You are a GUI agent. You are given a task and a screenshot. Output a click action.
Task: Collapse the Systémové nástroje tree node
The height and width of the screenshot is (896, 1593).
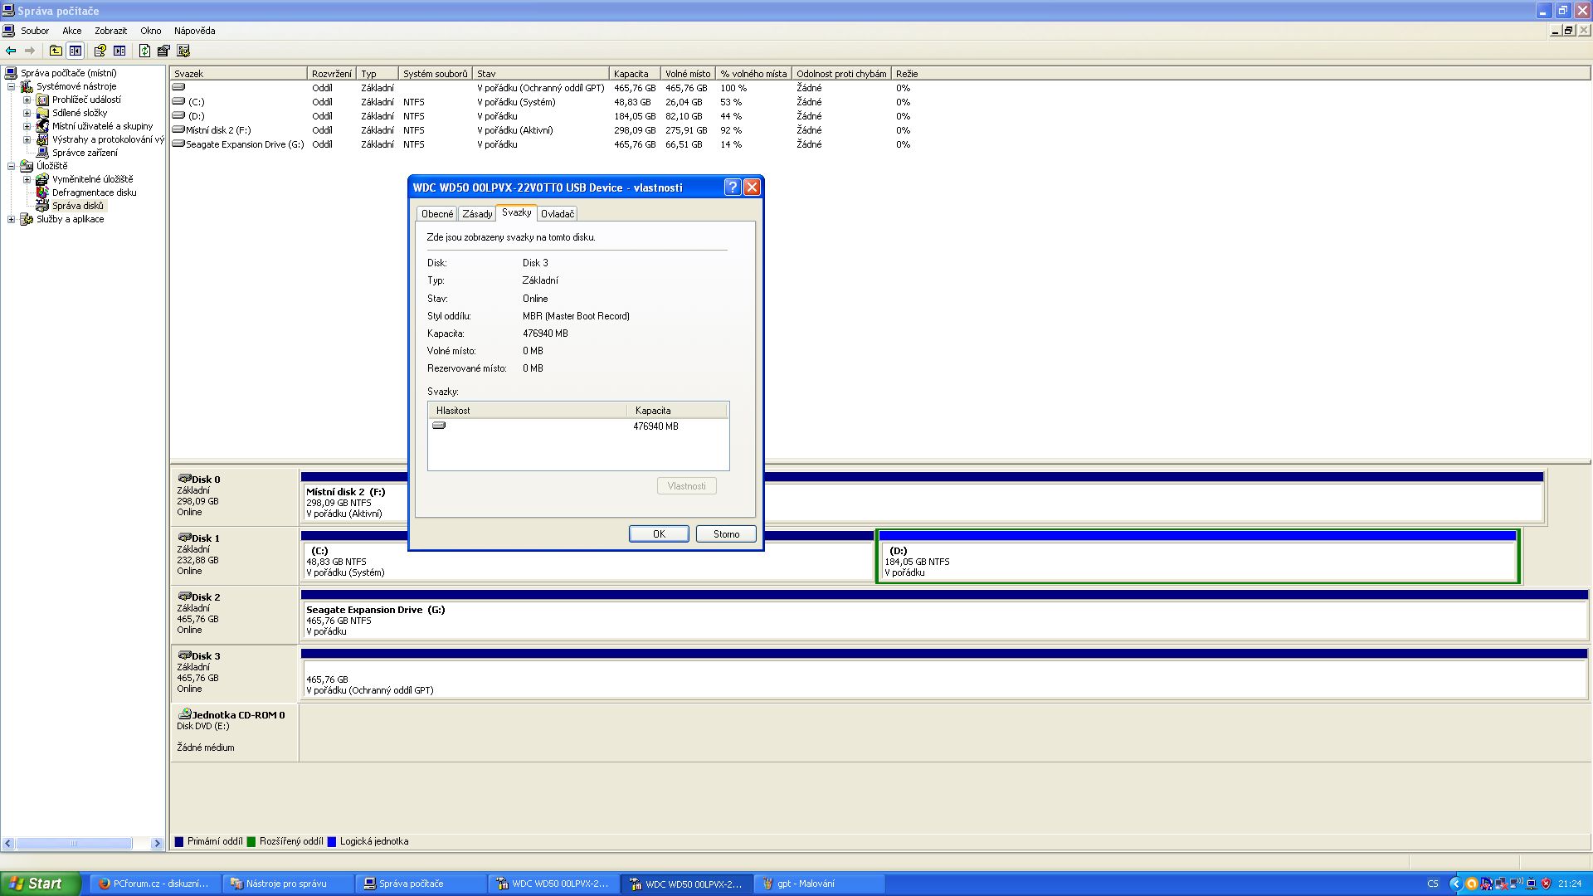tap(11, 87)
